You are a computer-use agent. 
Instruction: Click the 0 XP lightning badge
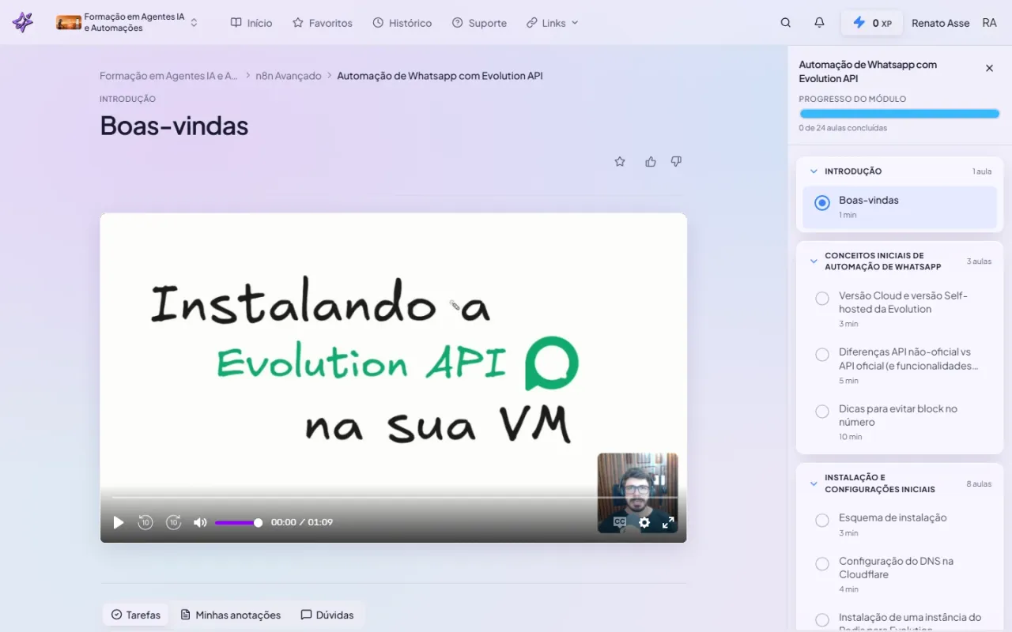871,23
